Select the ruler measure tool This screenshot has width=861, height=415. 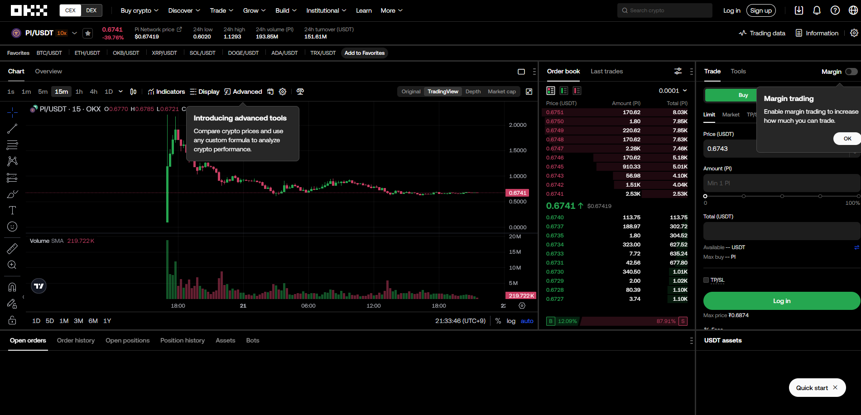pyautogui.click(x=12, y=248)
